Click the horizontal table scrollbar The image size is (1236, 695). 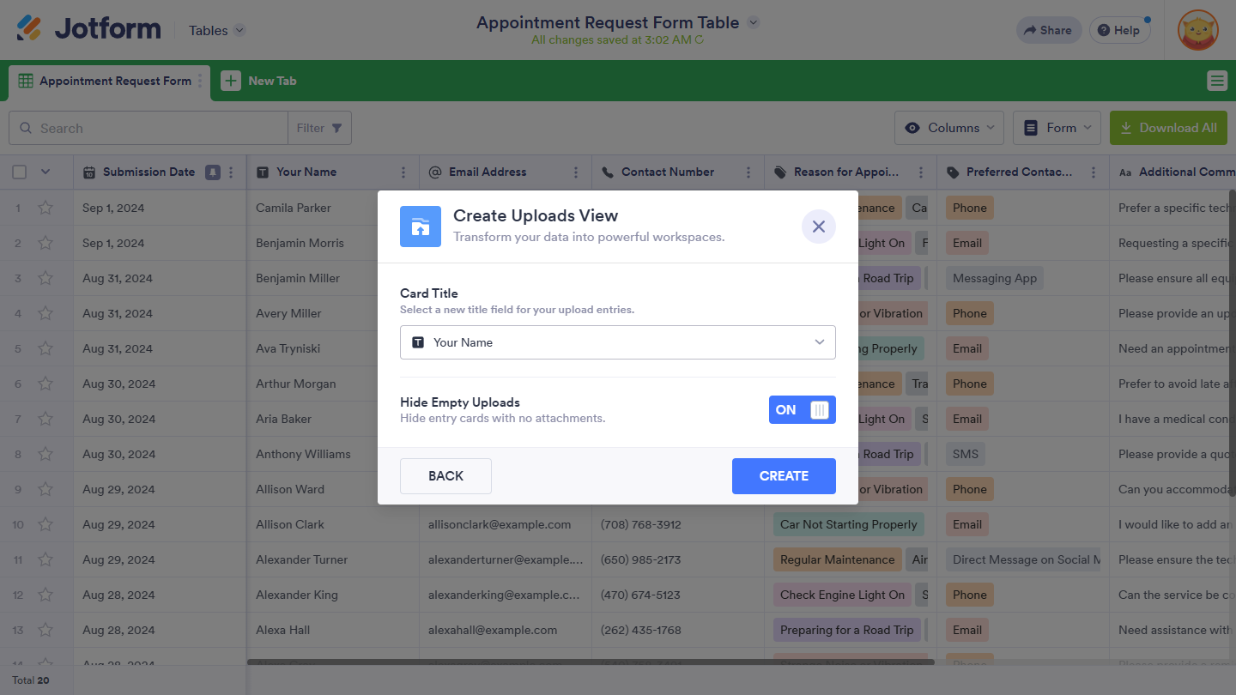click(591, 662)
